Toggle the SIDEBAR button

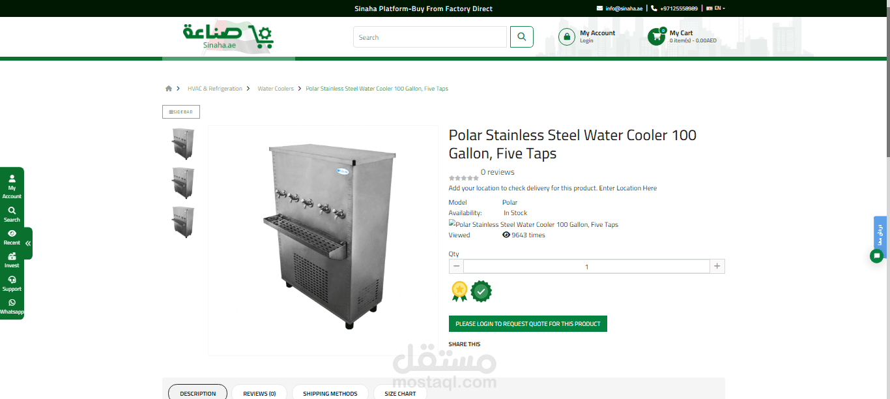[181, 112]
